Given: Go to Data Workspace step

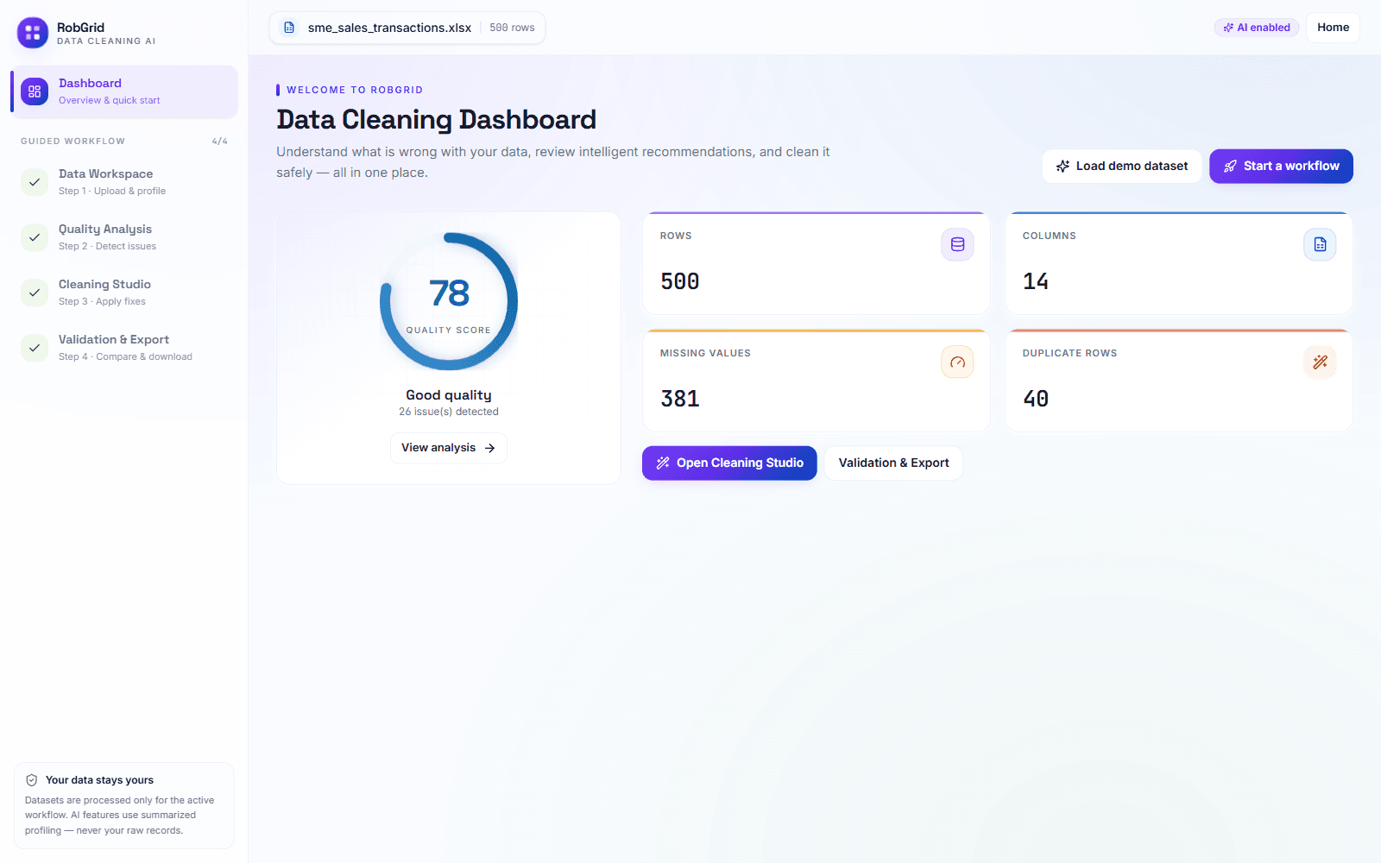Looking at the screenshot, I should pos(124,182).
